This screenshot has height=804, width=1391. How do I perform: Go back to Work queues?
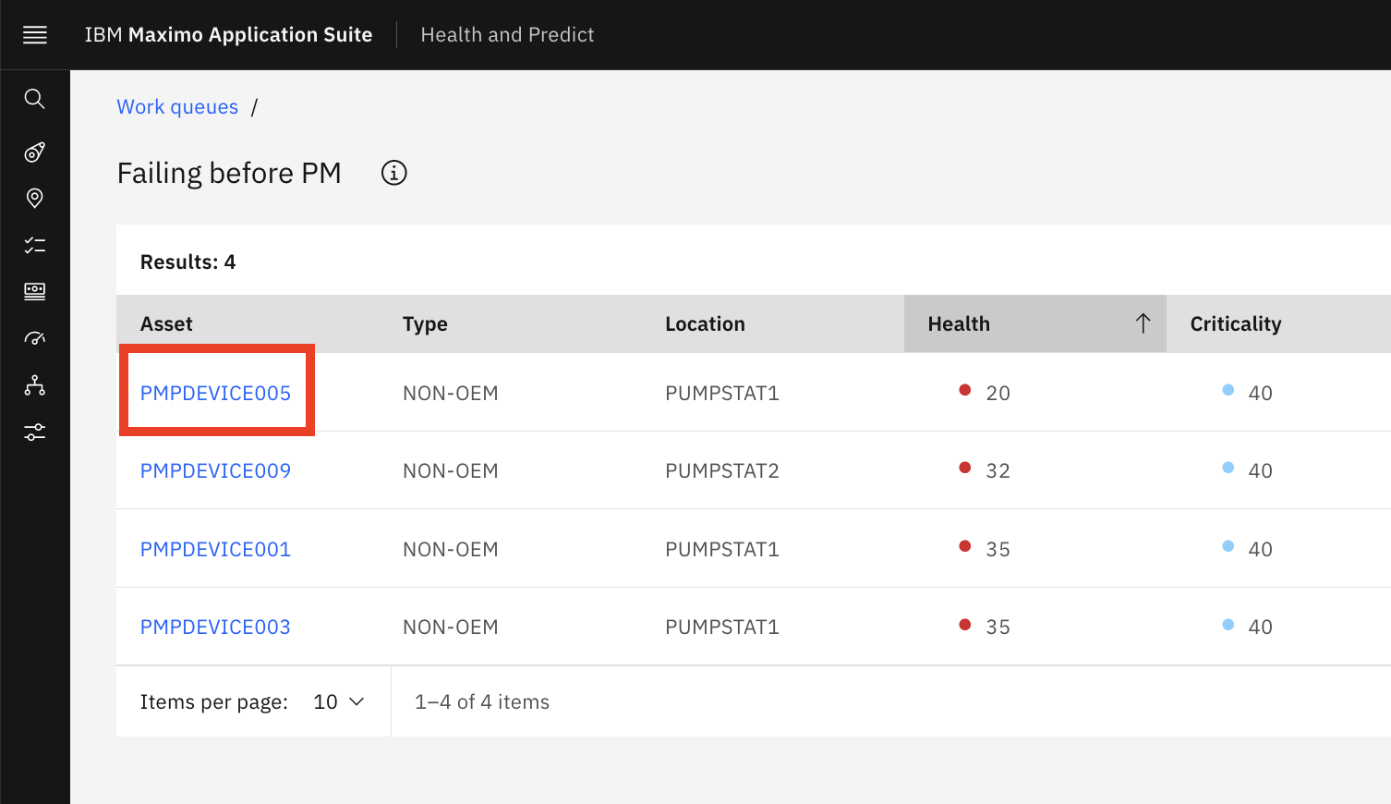click(x=177, y=107)
